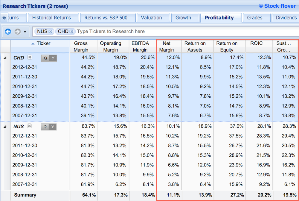Screen dimensions: 299x201
Task: Collapse the NUS row expander triangle
Action: [5, 127]
